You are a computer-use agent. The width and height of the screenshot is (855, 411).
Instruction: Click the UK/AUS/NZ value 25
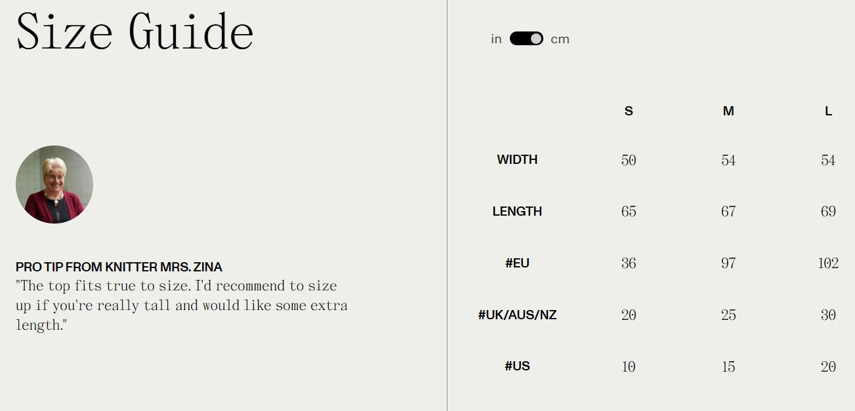728,315
